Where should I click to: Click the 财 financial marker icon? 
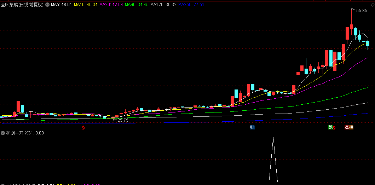tap(252, 127)
